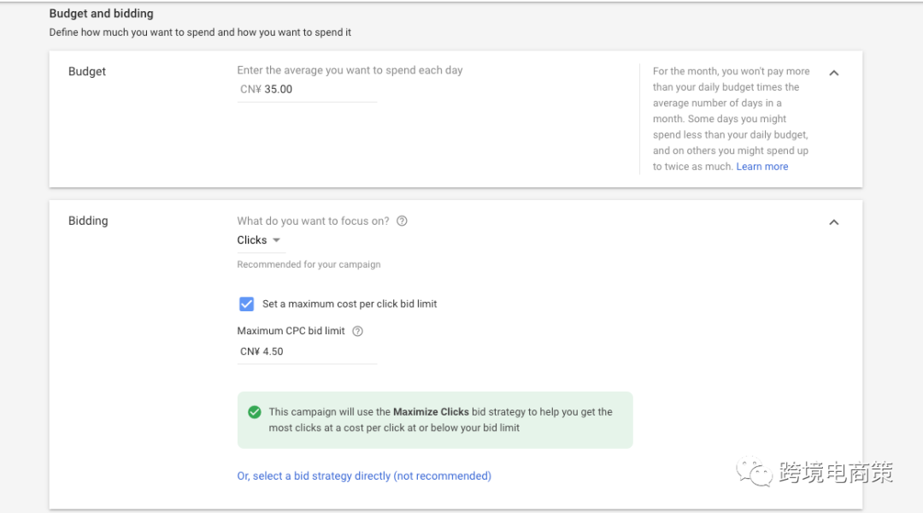Click the "Maximum CPC bid limit" label
The width and height of the screenshot is (923, 513).
tap(291, 331)
